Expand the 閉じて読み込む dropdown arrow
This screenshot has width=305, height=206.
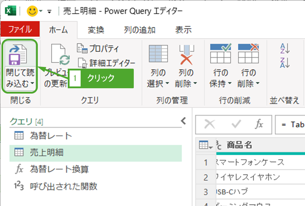click(x=32, y=84)
